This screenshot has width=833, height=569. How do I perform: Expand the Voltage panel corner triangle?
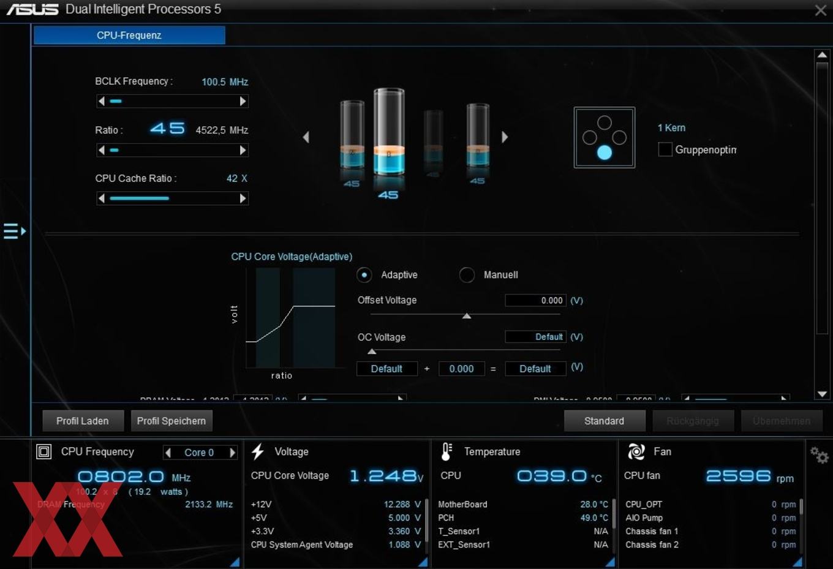423,562
